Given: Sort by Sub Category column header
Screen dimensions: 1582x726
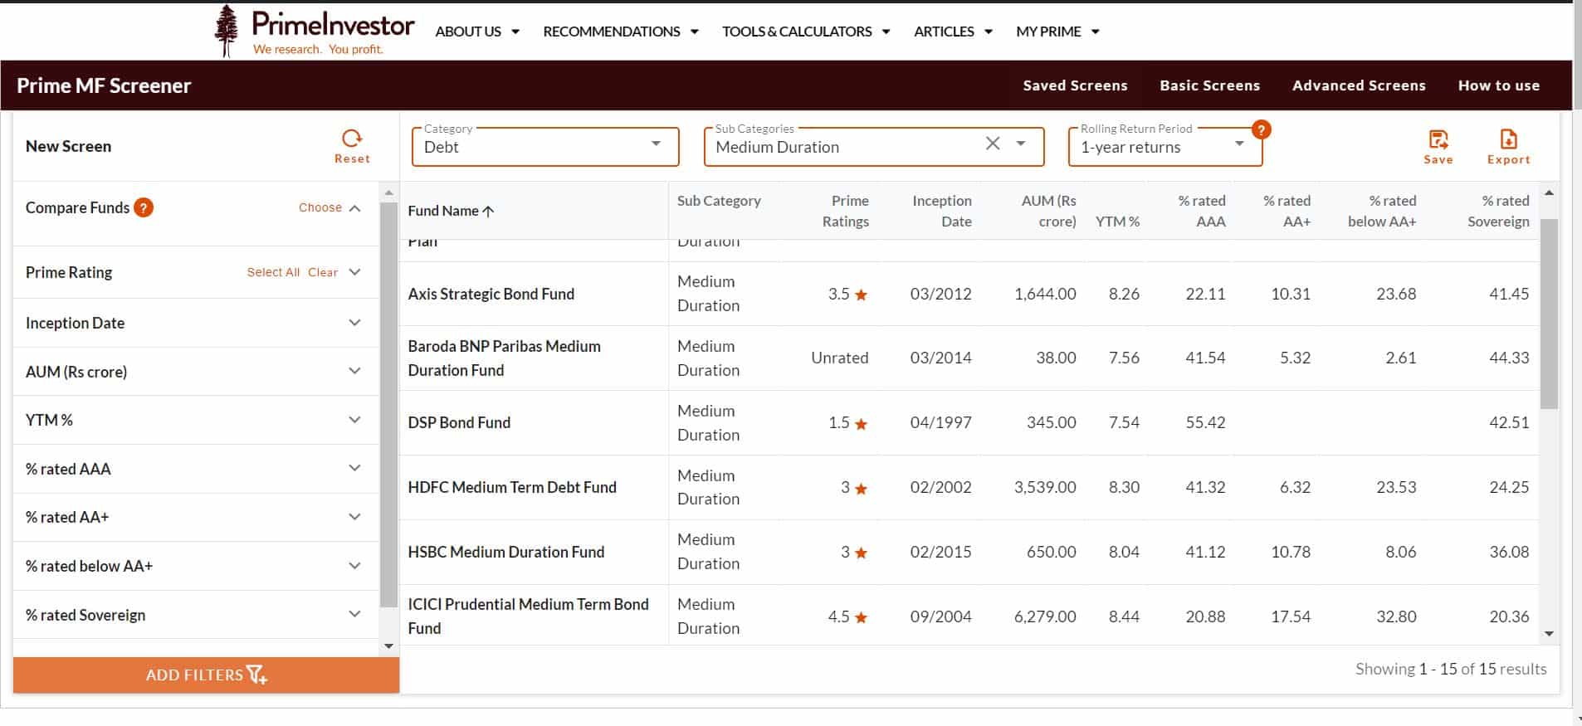Looking at the screenshot, I should click(x=719, y=201).
